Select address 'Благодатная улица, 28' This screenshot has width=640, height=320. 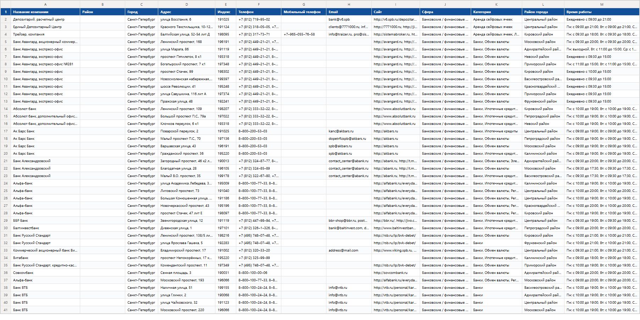point(187,168)
